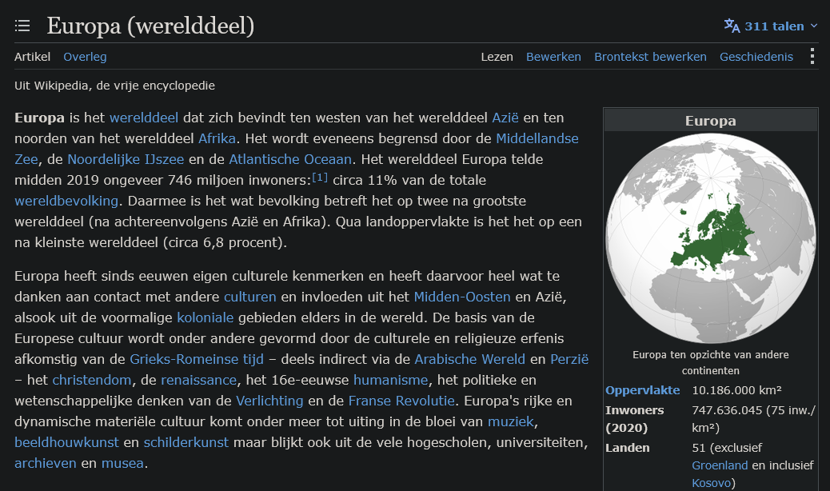View page Geschiedenis
The image size is (830, 491).
coord(756,57)
